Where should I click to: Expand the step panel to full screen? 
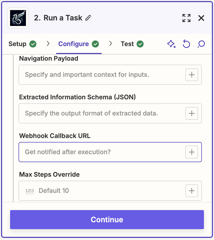click(186, 18)
